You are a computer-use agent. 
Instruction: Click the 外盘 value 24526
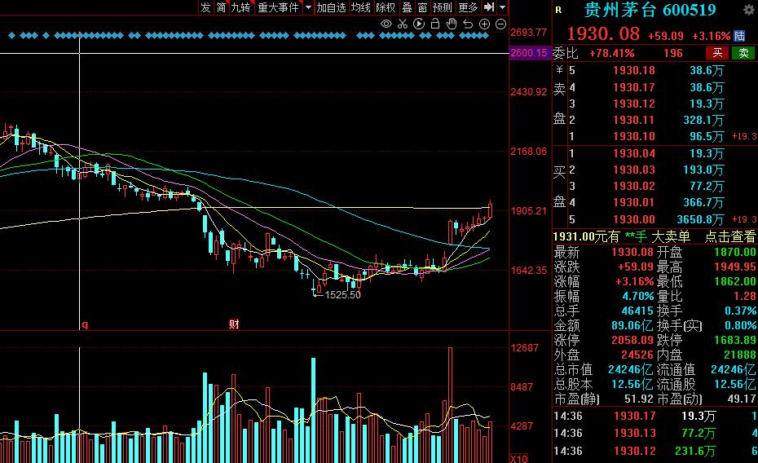coord(637,355)
